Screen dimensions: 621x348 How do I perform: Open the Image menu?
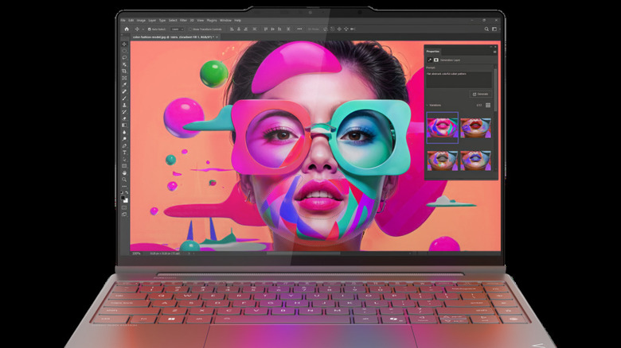pyautogui.click(x=141, y=20)
